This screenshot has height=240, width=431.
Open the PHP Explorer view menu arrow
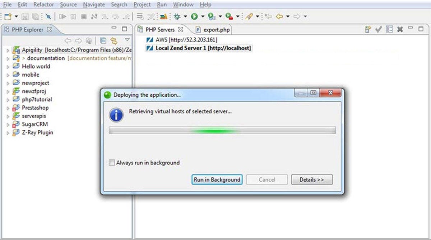tap(127, 40)
